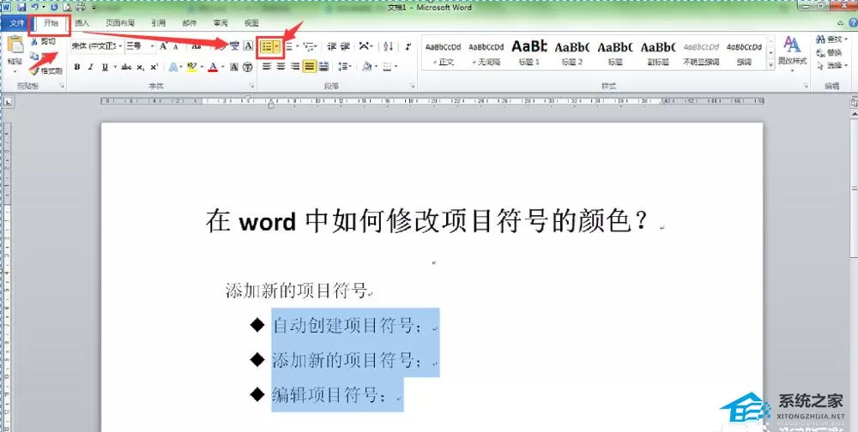The image size is (858, 432).
Task: Apply the 标题 2 Heading style
Action: (x=571, y=54)
